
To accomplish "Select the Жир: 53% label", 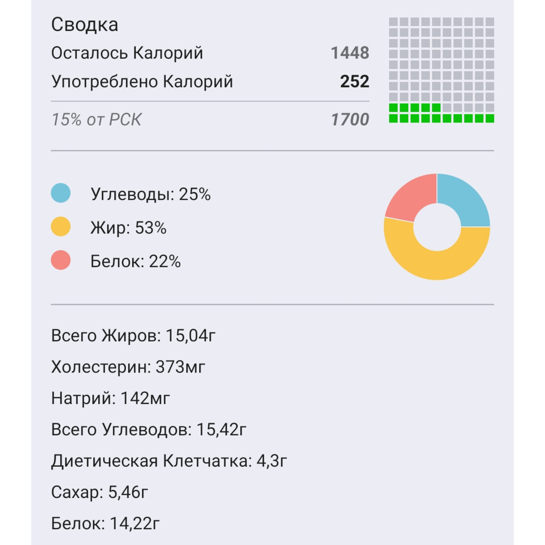I will point(129,228).
